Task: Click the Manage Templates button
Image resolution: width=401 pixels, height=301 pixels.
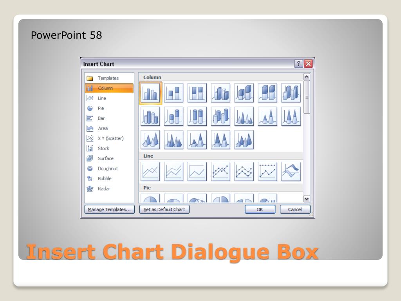Action: (x=110, y=209)
